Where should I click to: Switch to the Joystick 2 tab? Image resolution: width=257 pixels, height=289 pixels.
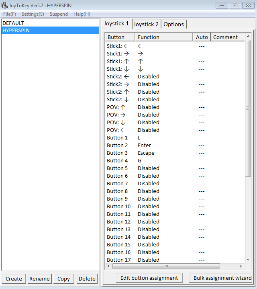[146, 24]
